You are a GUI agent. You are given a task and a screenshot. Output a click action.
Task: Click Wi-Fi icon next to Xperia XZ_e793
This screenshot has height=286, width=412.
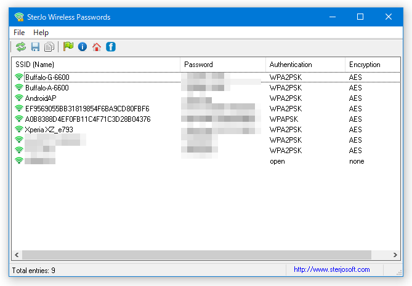[x=19, y=129]
